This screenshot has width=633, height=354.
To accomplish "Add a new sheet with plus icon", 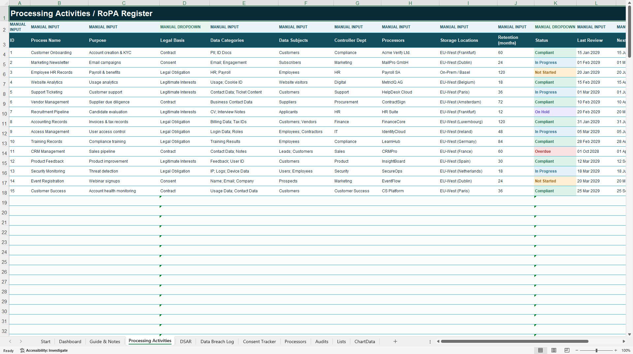I will pyautogui.click(x=395, y=341).
